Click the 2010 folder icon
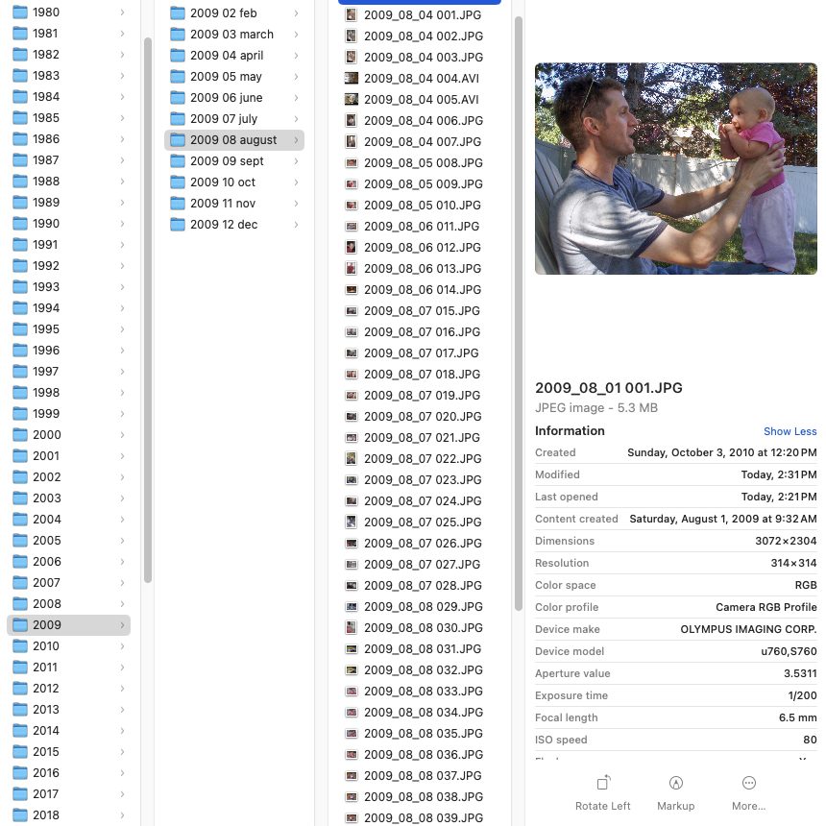The height and width of the screenshot is (826, 826). (20, 646)
